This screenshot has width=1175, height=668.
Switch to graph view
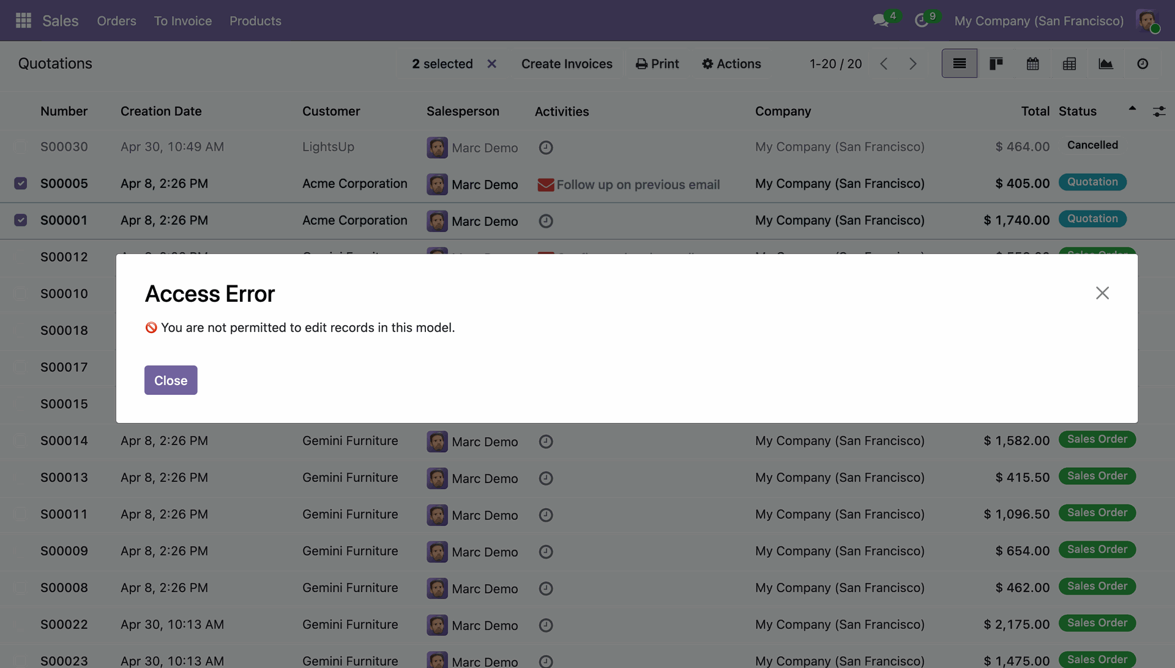click(x=1106, y=63)
